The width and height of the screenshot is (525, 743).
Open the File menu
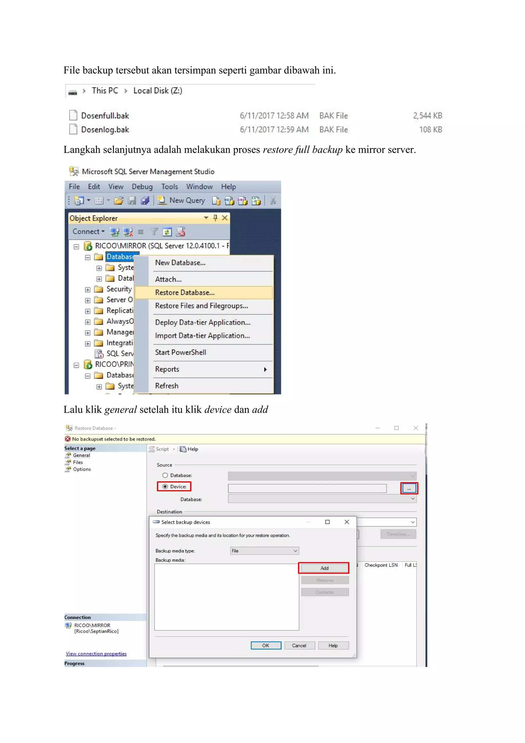[74, 187]
